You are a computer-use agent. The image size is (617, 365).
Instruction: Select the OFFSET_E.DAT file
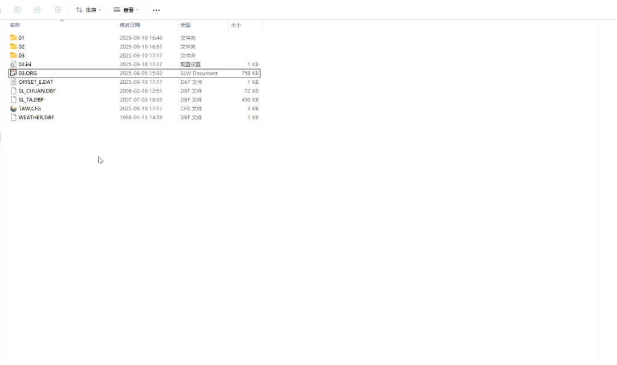click(x=35, y=82)
